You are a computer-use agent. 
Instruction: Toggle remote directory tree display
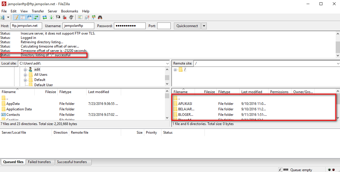coord(29,17)
